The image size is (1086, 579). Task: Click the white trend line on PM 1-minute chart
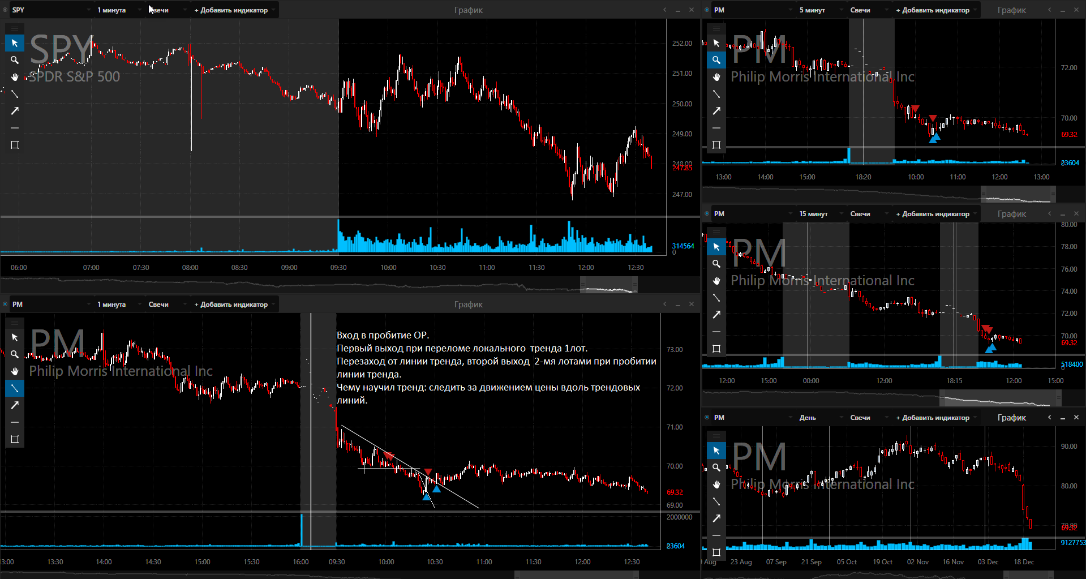click(410, 467)
